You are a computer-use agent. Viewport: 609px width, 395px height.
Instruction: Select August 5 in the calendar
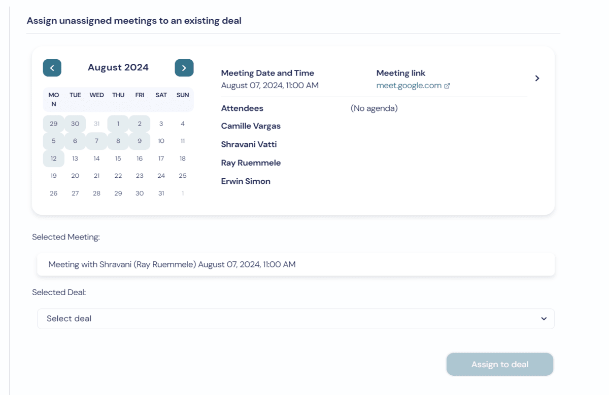tap(54, 141)
